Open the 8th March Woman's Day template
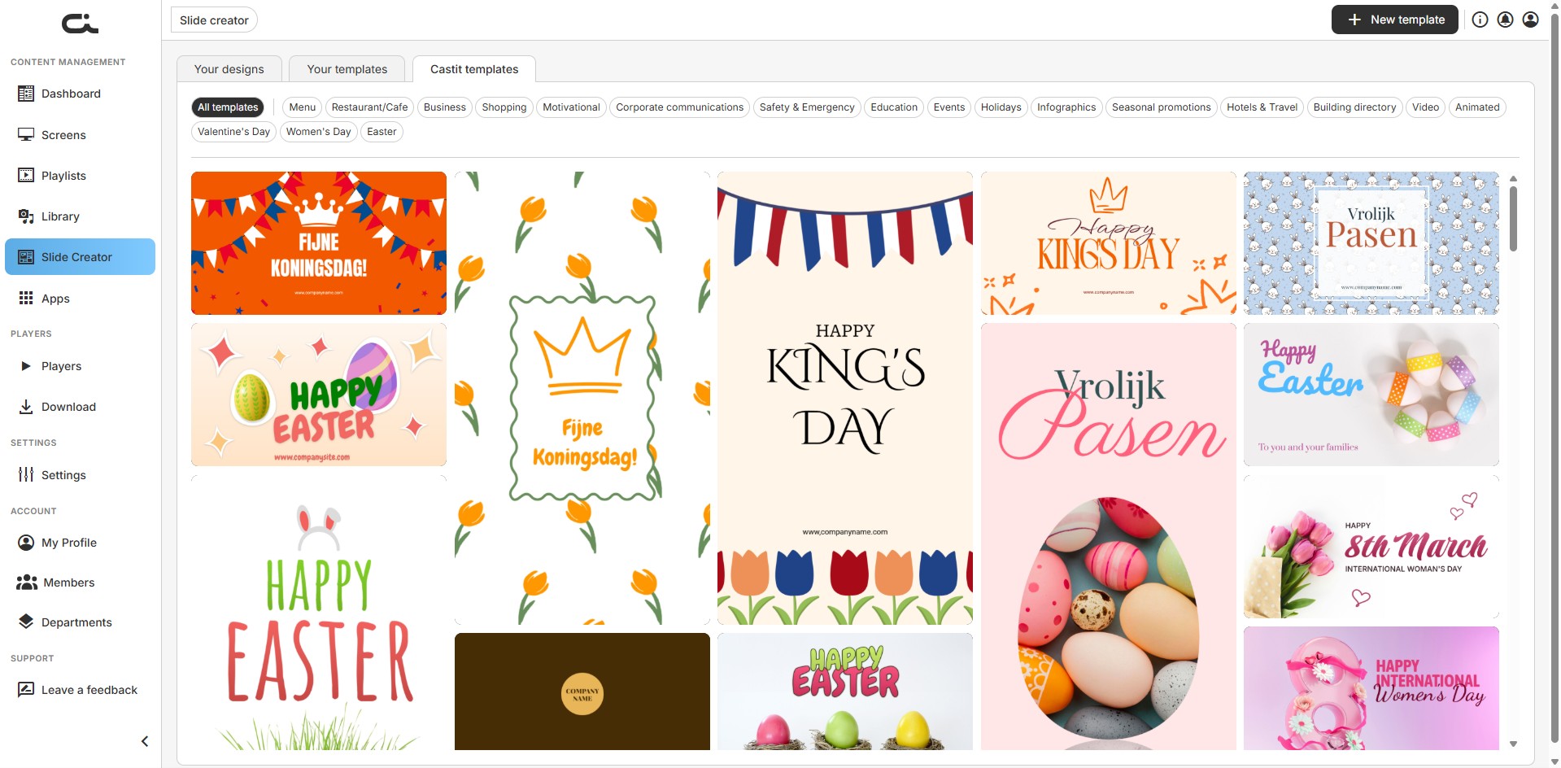Image resolution: width=1561 pixels, height=768 pixels. click(x=1371, y=547)
